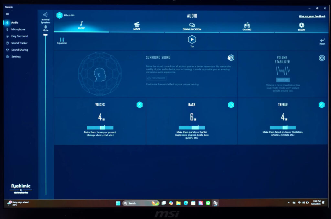
Task: Open the Microphone section in sidebar
Action: coord(18,29)
